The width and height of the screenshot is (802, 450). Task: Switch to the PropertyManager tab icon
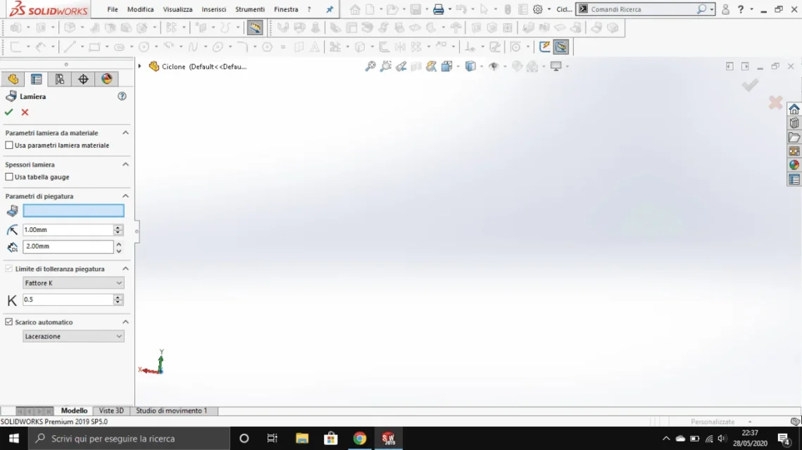click(37, 79)
